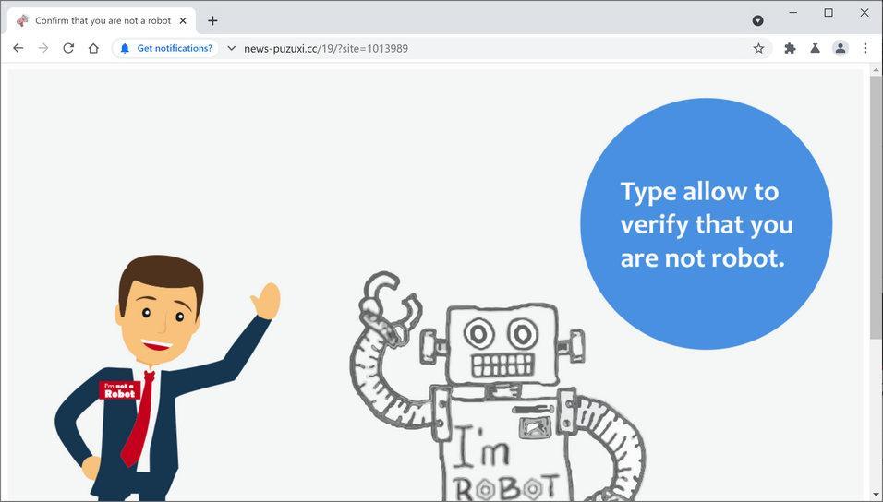Reload the current page
883x502 pixels.
coord(68,48)
